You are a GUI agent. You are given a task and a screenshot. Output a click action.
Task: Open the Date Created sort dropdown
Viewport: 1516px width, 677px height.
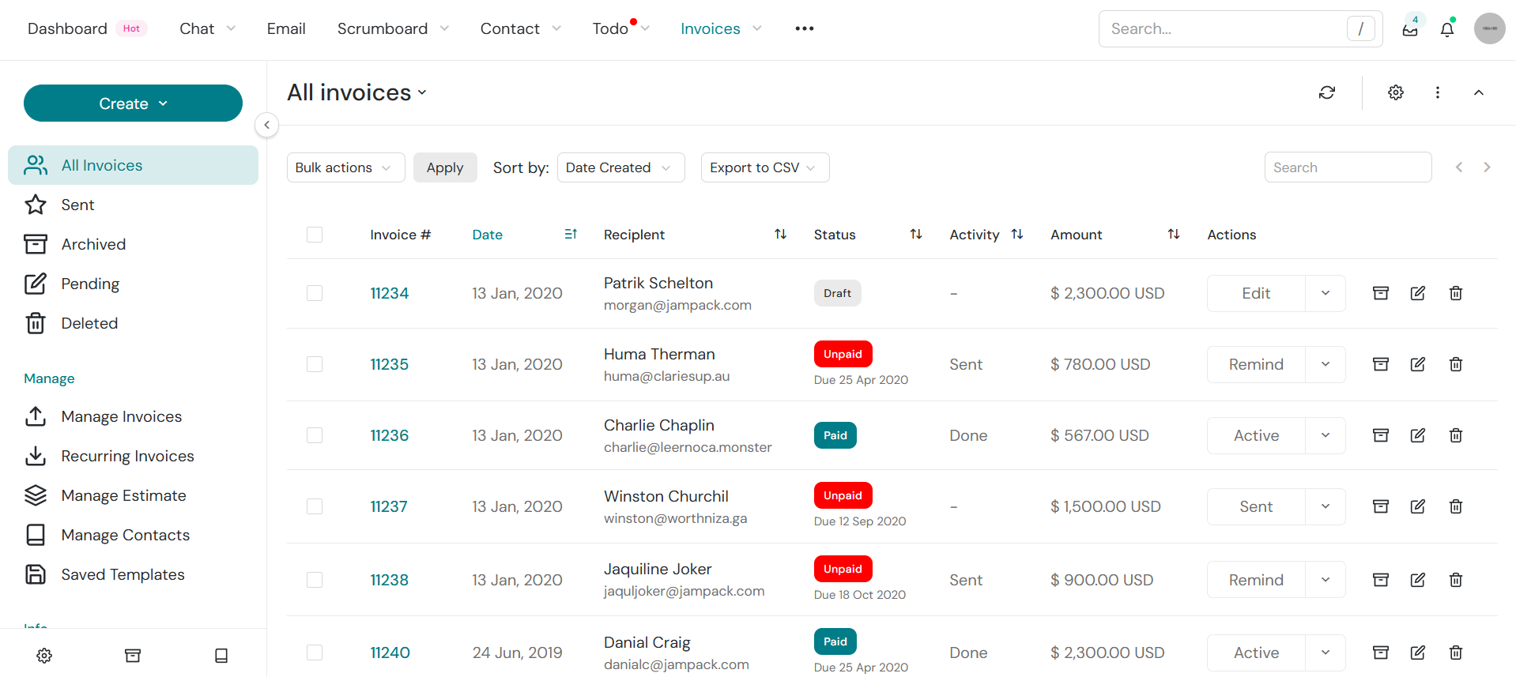point(620,167)
